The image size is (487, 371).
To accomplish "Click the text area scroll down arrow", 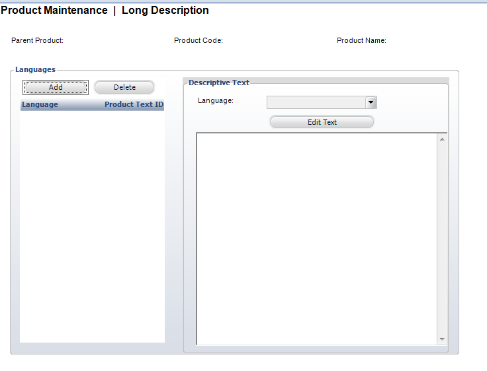I will 442,339.
